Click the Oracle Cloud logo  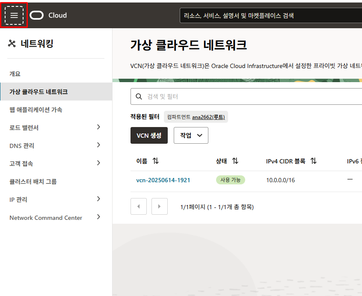36,15
